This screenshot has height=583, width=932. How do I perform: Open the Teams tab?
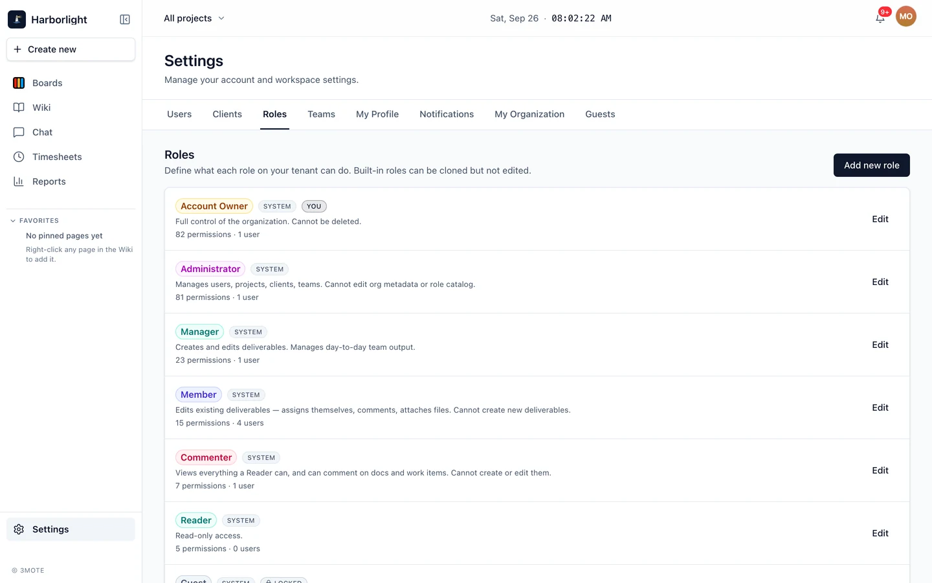click(321, 114)
